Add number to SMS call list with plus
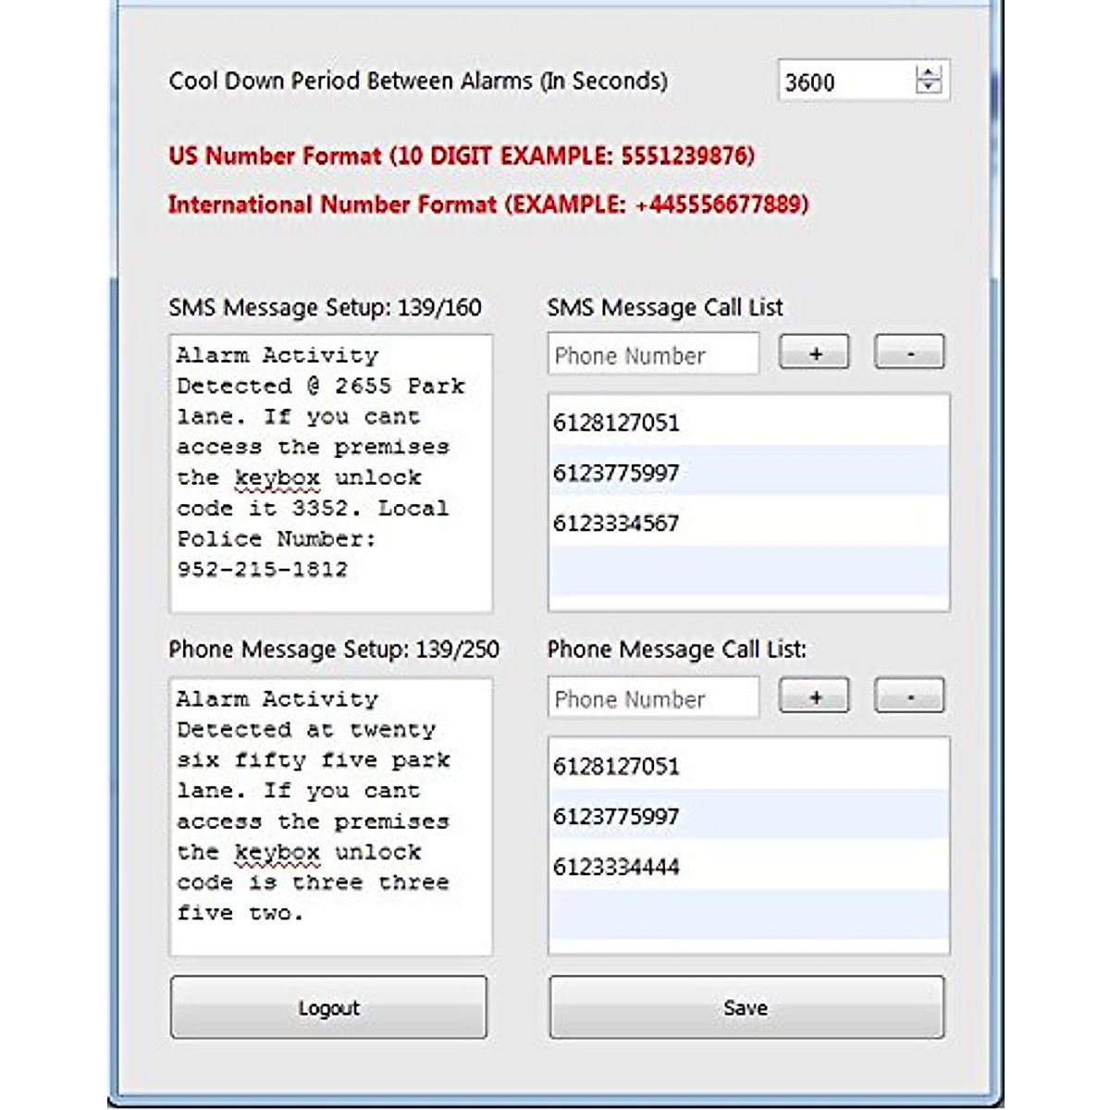This screenshot has height=1110, width=1110. [814, 353]
